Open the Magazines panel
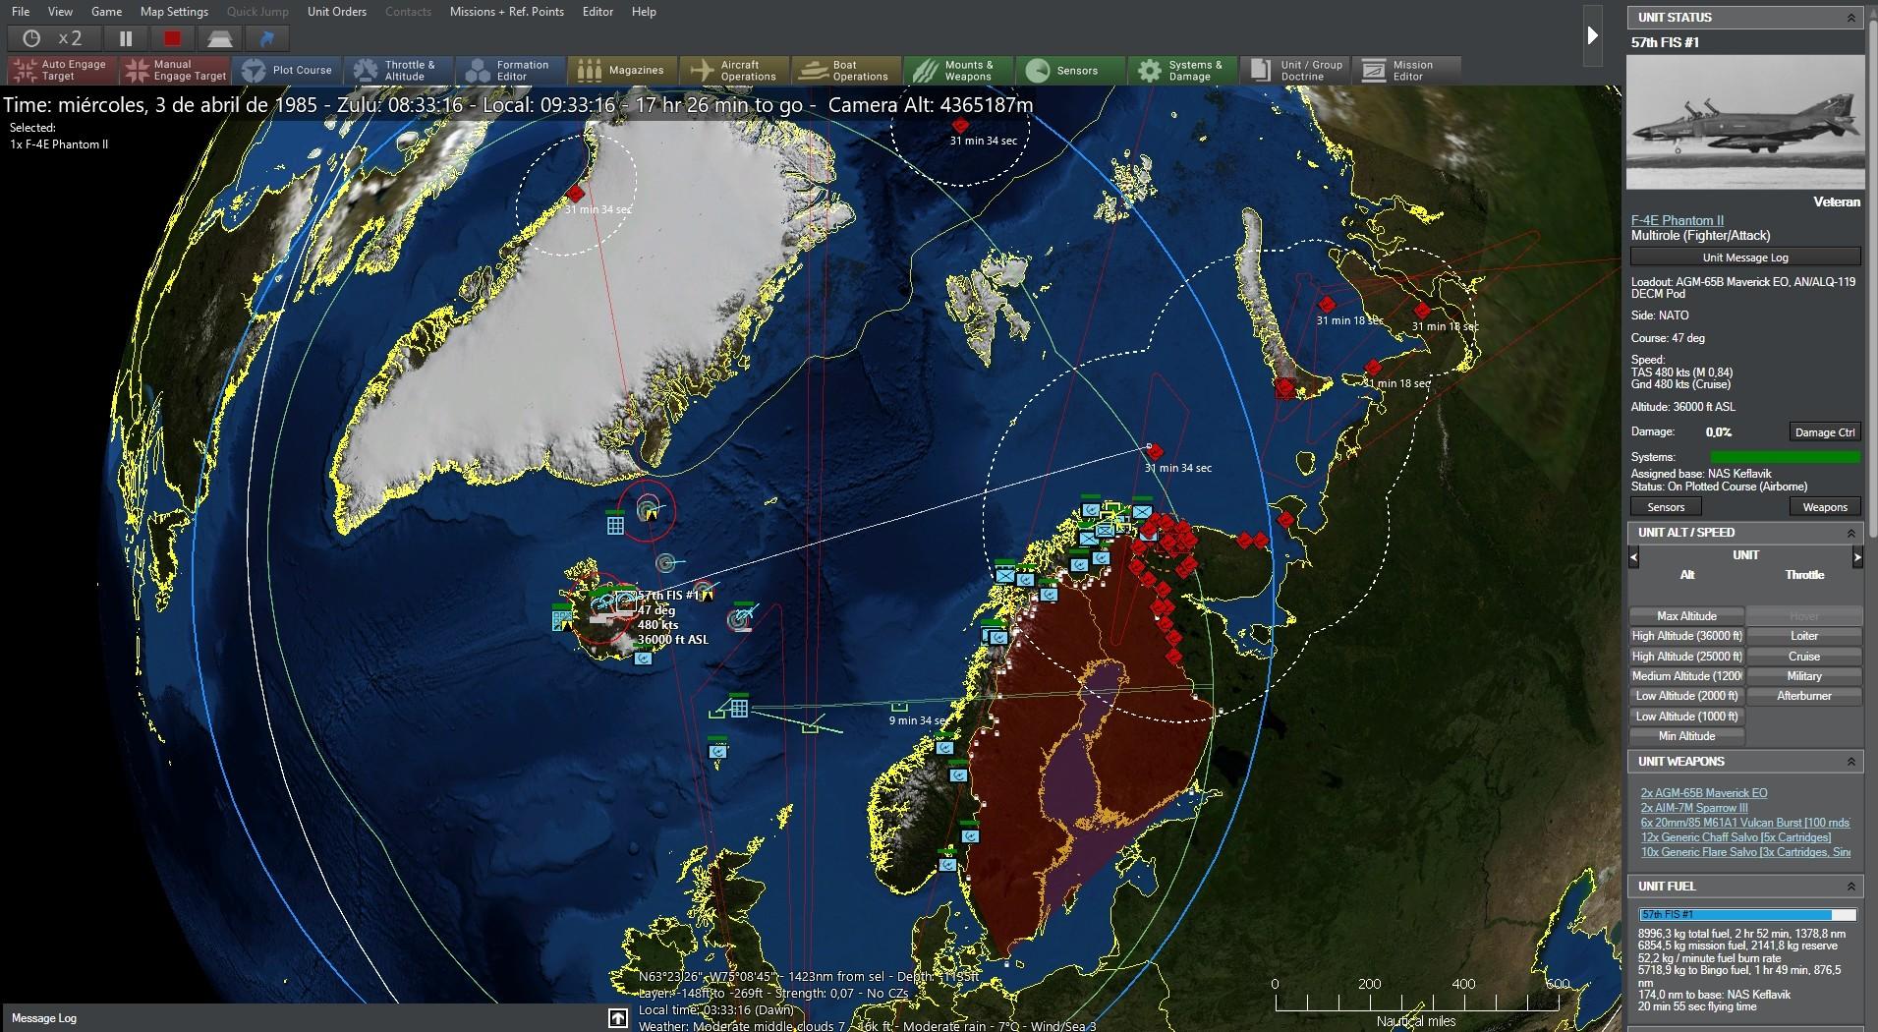 coord(623,70)
